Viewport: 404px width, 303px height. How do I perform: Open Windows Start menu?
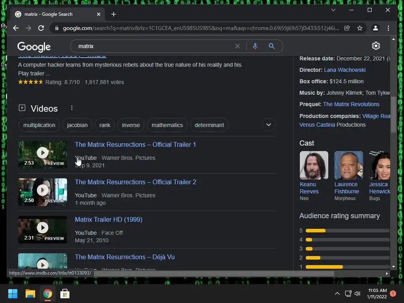point(13,294)
